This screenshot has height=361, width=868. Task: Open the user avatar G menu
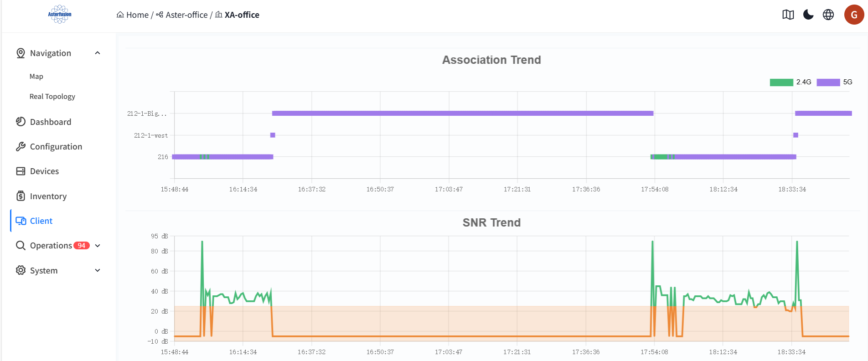pos(854,15)
